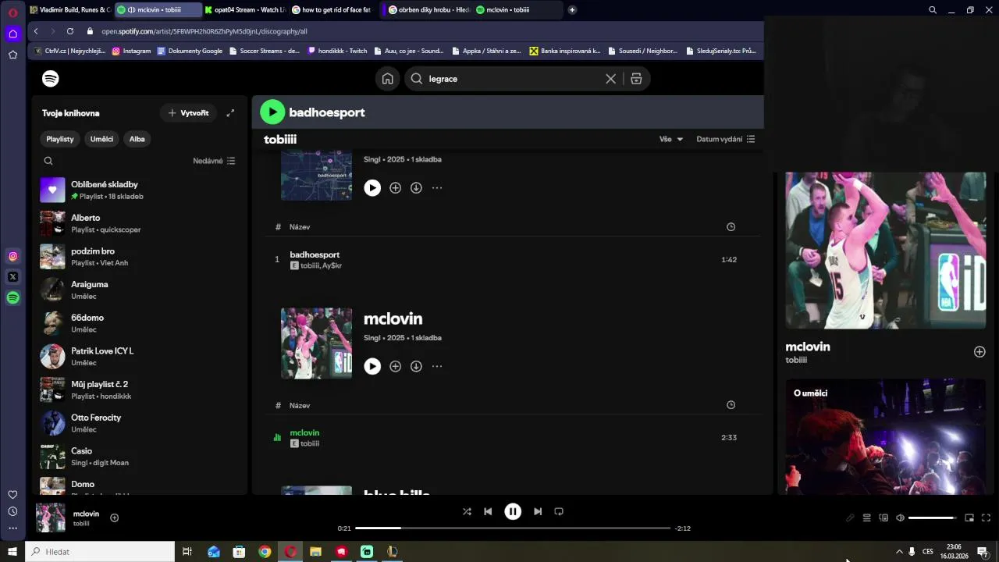Viewport: 999px width, 562px height.
Task: Expand the library with the arrows icon
Action: click(x=230, y=113)
